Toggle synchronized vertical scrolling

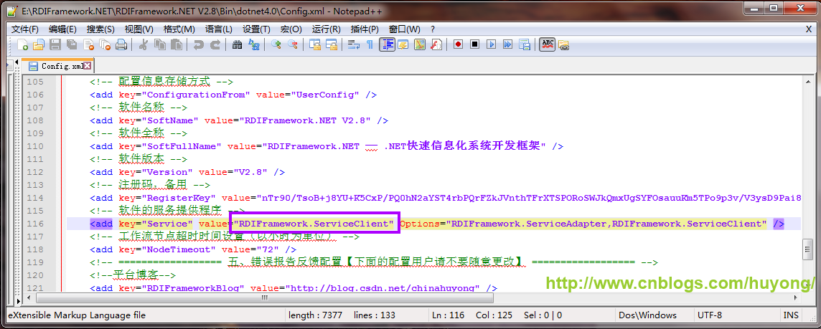[x=314, y=45]
